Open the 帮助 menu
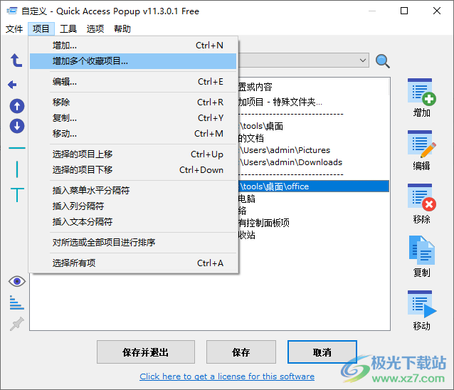Screen dimensions: 454x390 122,28
